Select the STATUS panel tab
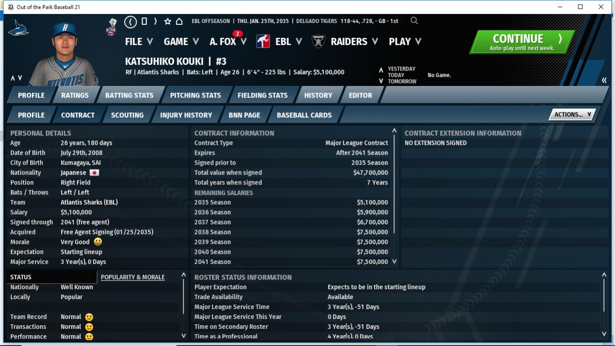The image size is (615, 346). 51,277
